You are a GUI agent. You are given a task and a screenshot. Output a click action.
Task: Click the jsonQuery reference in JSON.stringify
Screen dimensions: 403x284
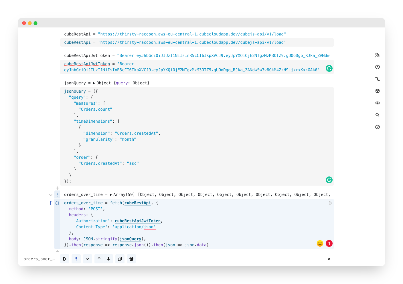pos(131,239)
